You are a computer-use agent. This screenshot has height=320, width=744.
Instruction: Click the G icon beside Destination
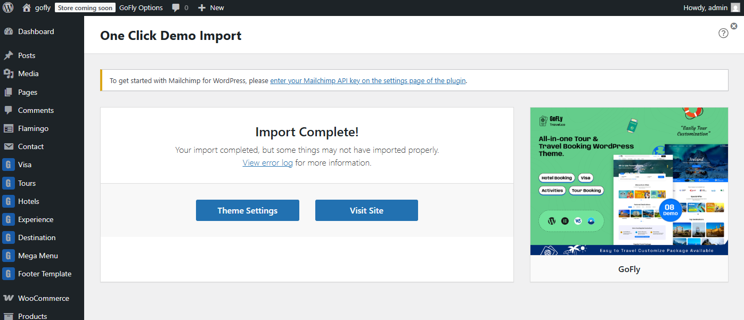[9, 237]
